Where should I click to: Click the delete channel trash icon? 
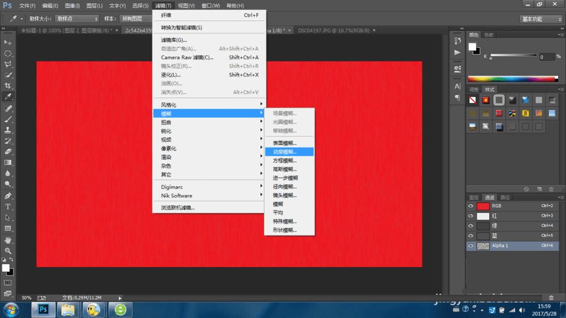tap(551, 298)
